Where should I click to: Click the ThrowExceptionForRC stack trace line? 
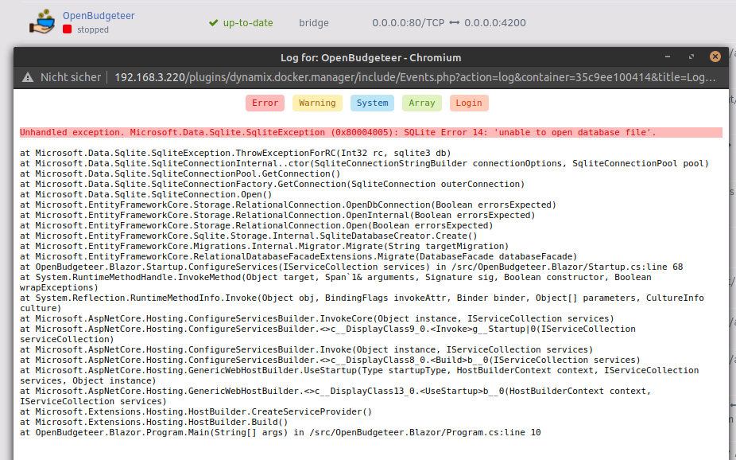coord(235,153)
